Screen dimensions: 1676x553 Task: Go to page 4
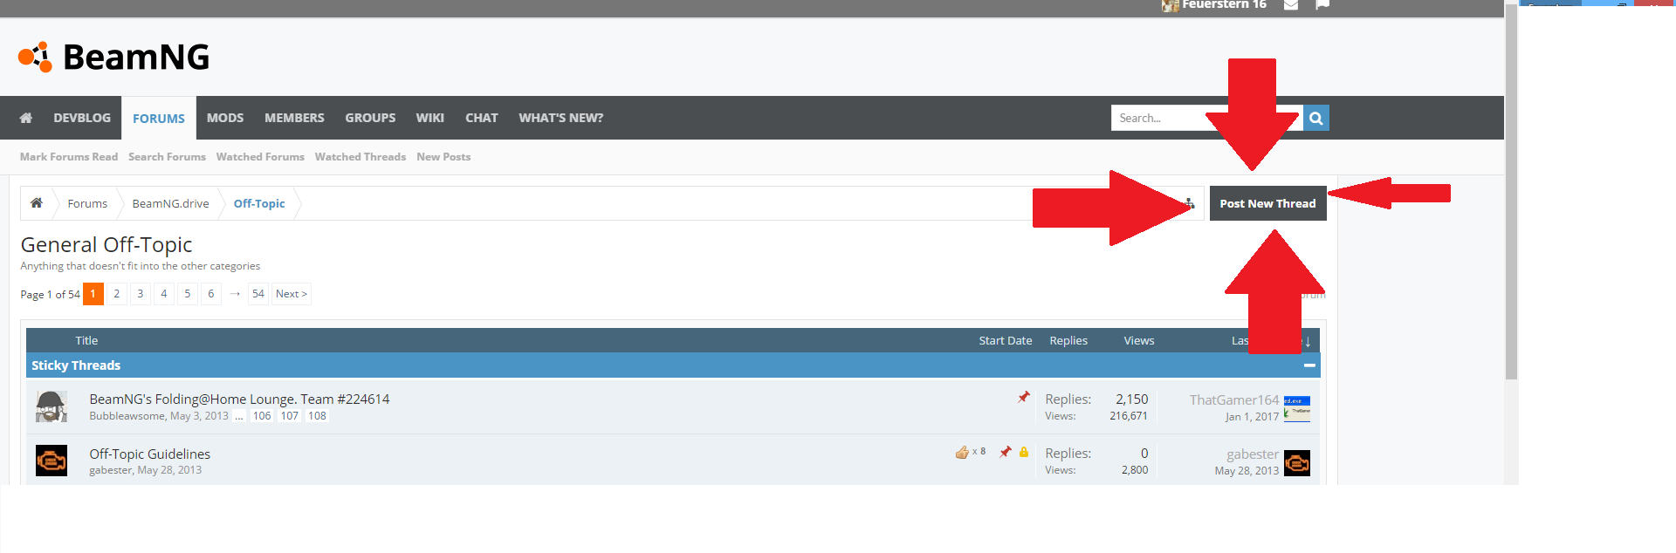pos(164,294)
